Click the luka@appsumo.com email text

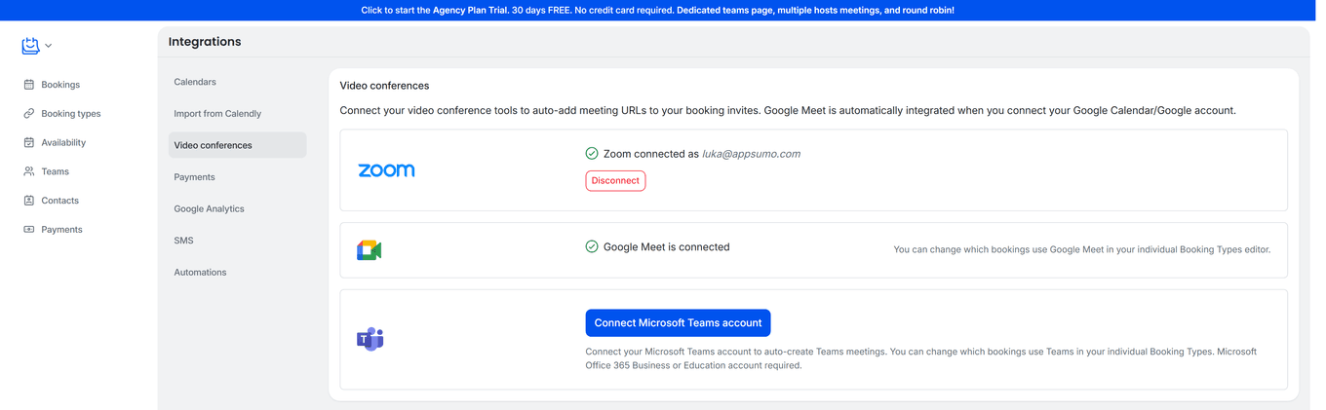(x=751, y=154)
